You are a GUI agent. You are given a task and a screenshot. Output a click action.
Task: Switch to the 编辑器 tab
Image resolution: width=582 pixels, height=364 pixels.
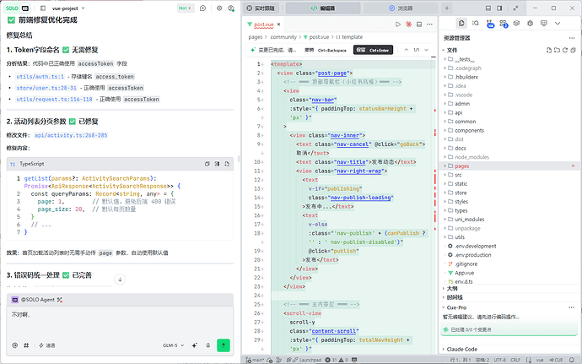click(x=322, y=8)
